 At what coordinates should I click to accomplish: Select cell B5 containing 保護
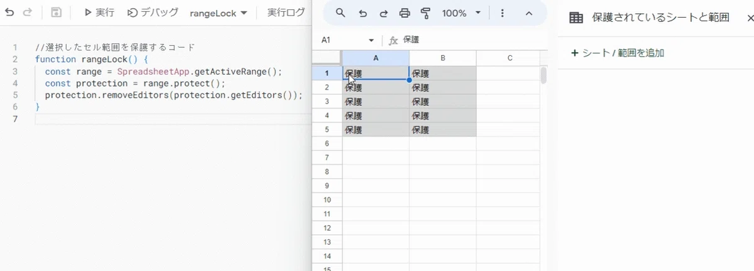click(443, 130)
